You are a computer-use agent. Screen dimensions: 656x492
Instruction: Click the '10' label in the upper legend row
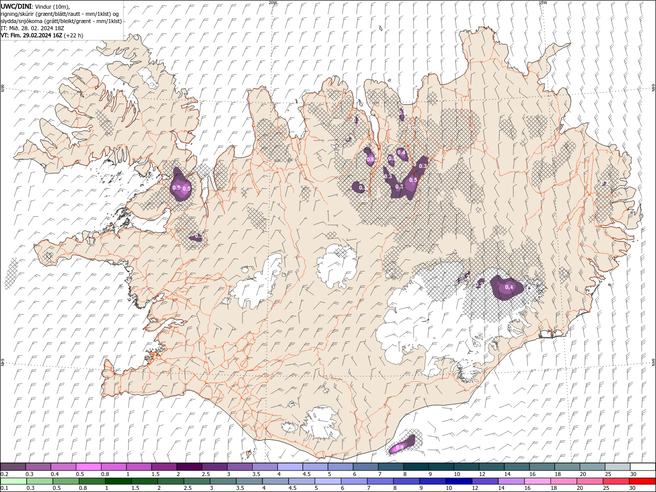click(x=457, y=474)
